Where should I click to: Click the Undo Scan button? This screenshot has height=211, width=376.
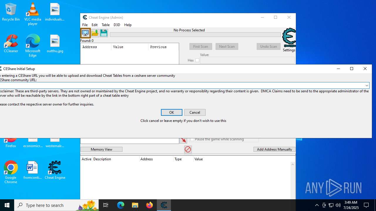[x=268, y=47]
